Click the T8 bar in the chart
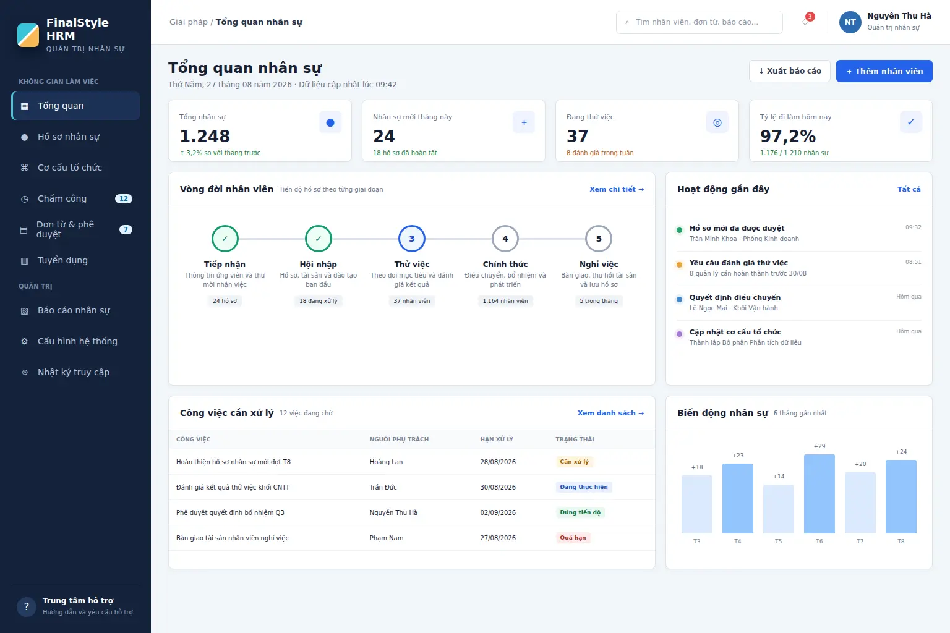 click(901, 497)
